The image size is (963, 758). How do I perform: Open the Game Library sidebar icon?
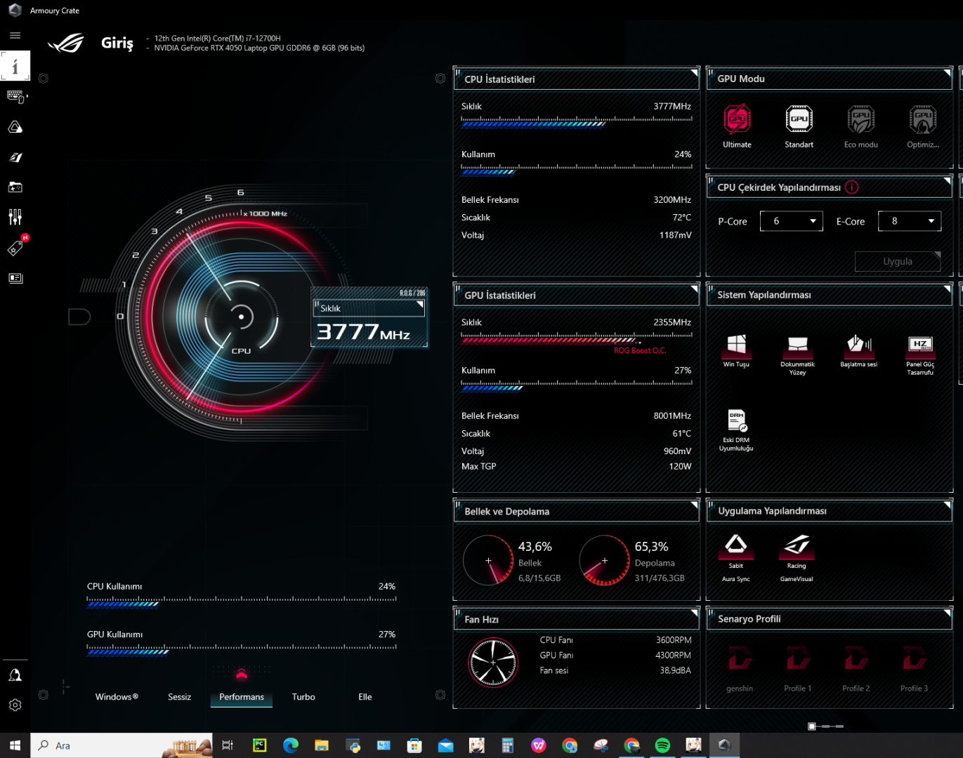pyautogui.click(x=15, y=187)
